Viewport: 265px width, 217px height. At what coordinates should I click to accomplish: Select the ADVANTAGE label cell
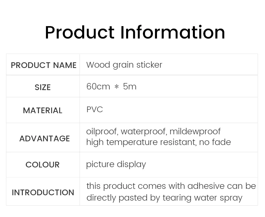(x=43, y=138)
